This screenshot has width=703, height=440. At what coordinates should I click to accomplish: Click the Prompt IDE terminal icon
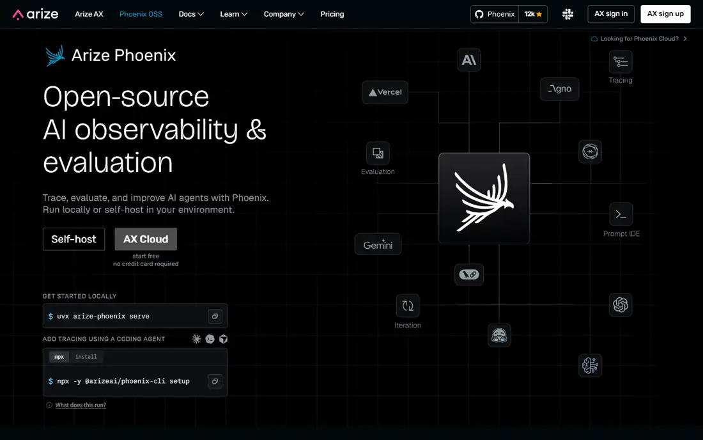621,214
